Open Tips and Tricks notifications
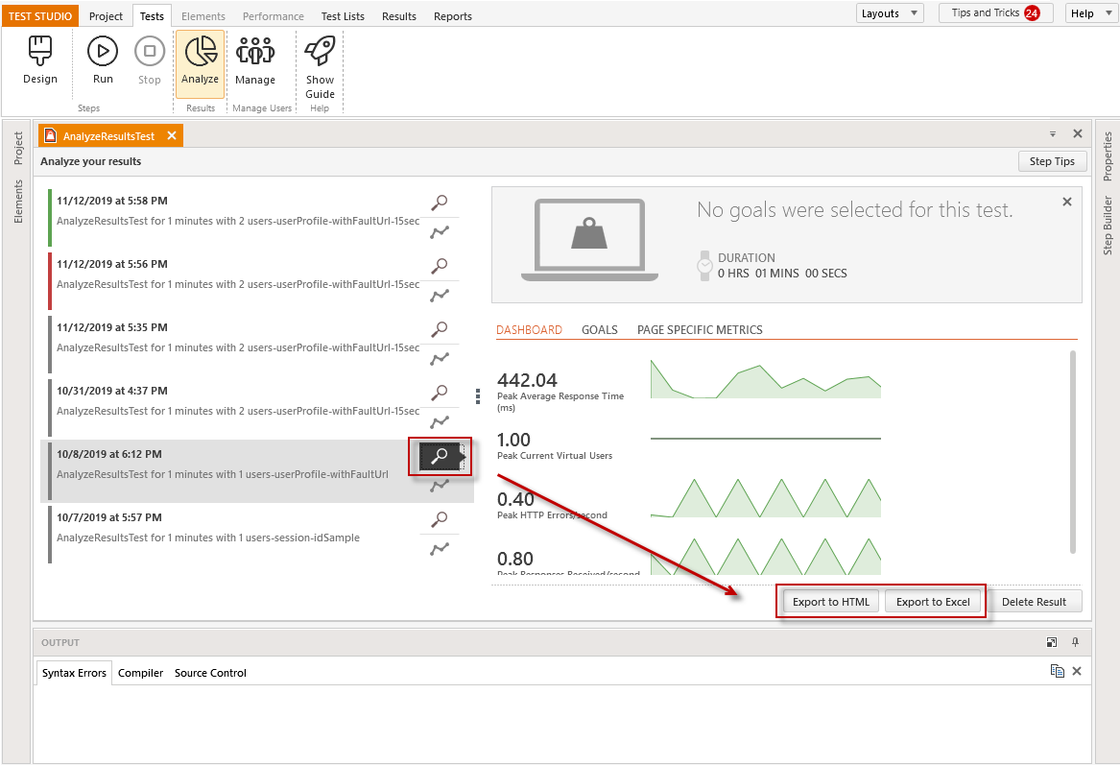 pyautogui.click(x=995, y=12)
